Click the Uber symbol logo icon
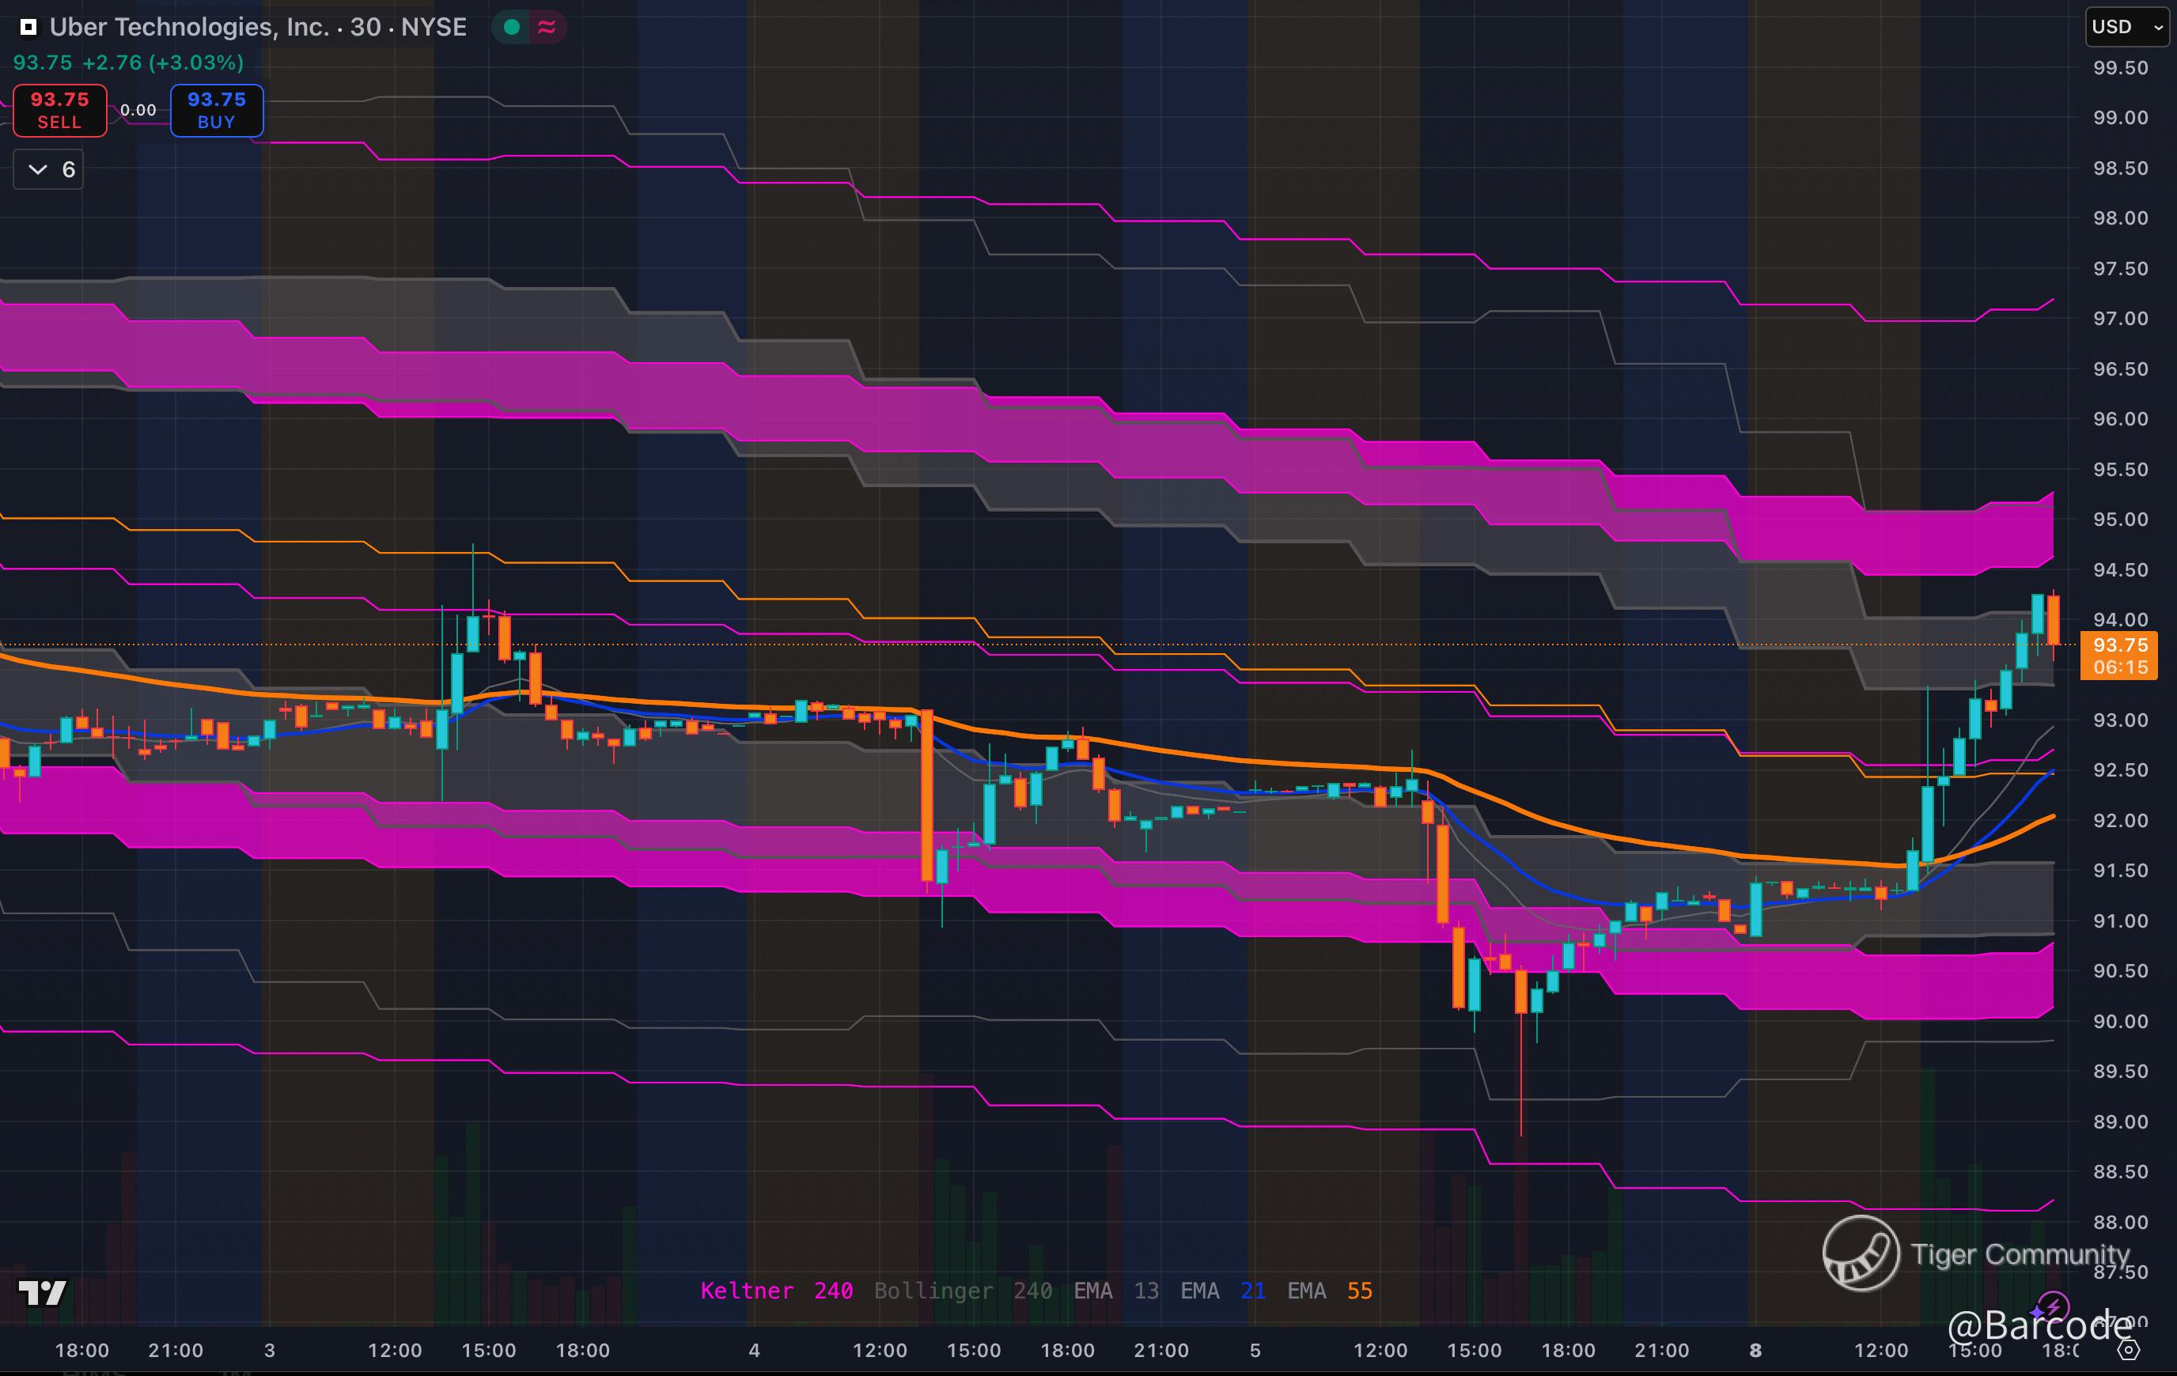This screenshot has height=1376, width=2177. [x=29, y=27]
